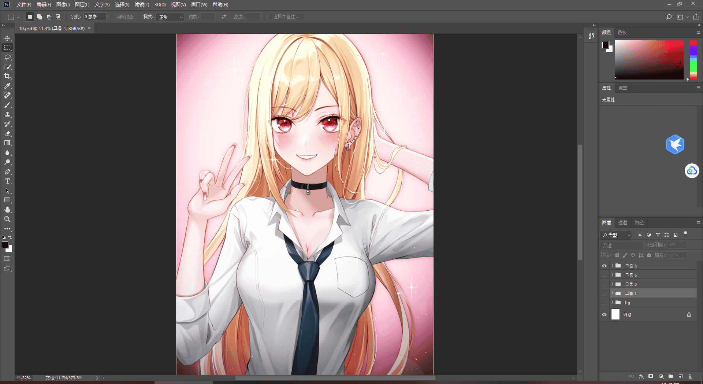Show the bg layer group
Screen dimensions: 703x384
click(x=604, y=302)
